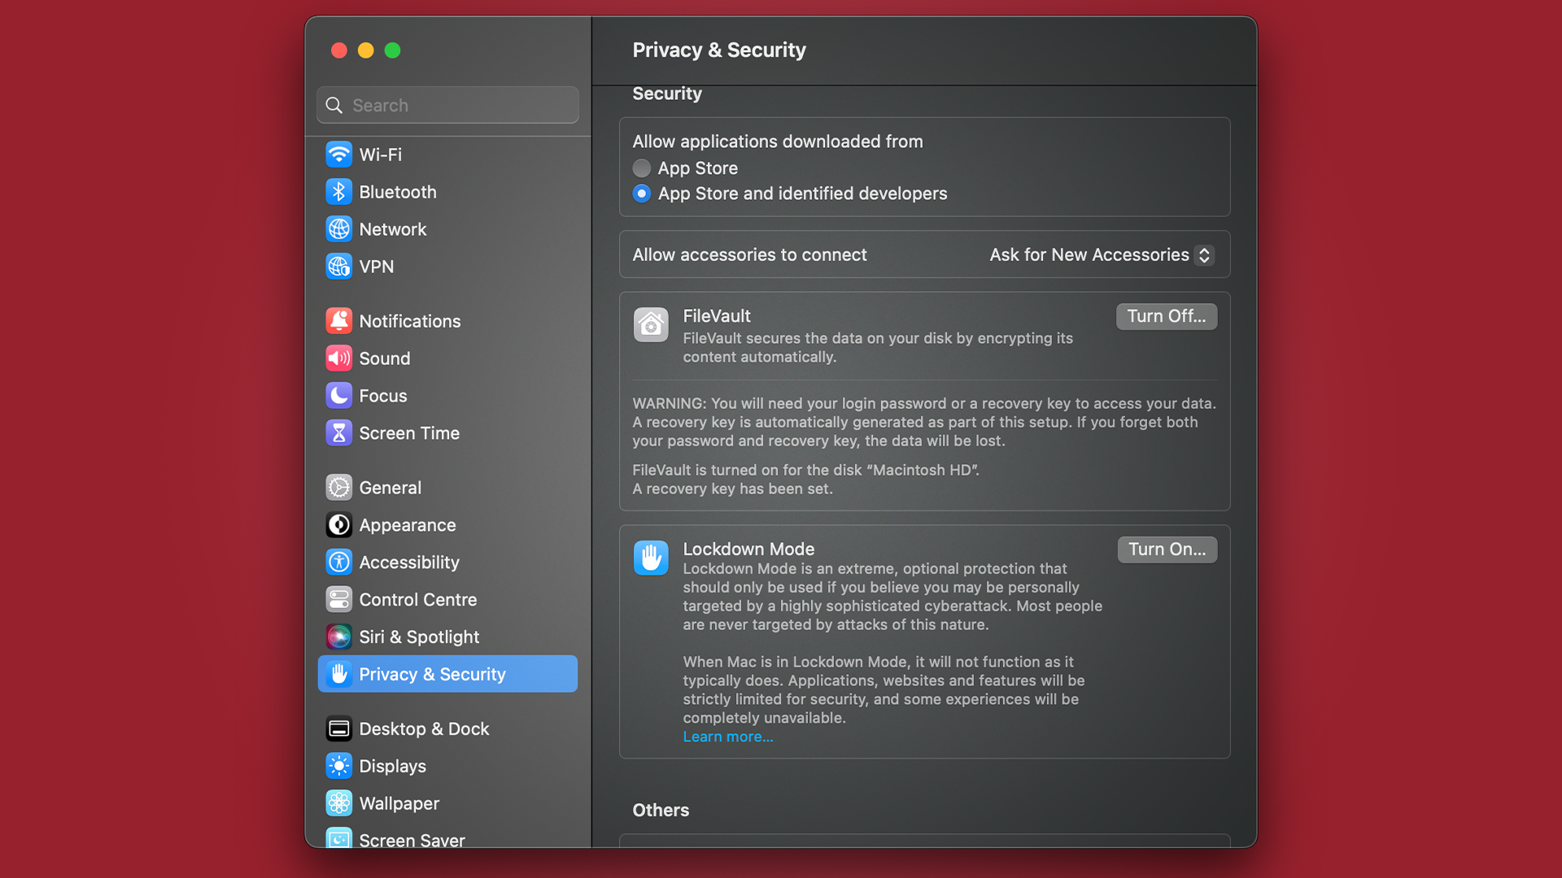
Task: Click the WARNING paragraph about recovery key
Action: coord(924,422)
